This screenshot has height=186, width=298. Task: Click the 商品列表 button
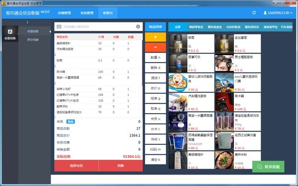point(155,27)
